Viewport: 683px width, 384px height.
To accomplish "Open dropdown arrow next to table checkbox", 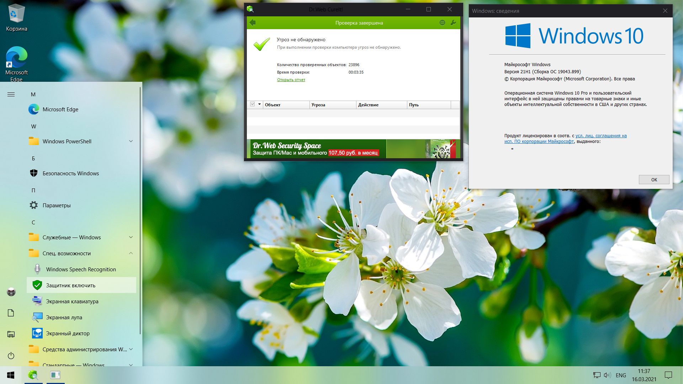I will click(x=259, y=105).
